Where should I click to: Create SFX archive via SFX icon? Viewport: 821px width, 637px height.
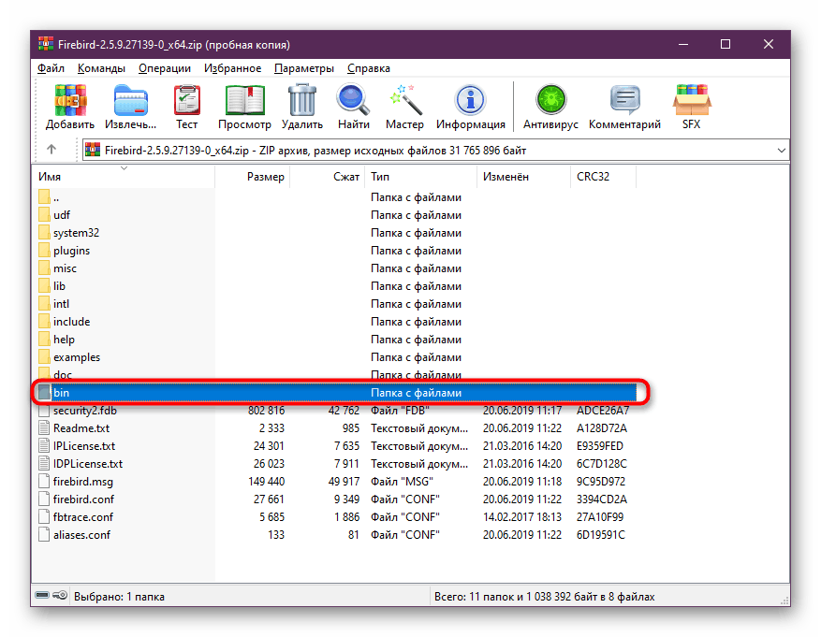tap(691, 100)
